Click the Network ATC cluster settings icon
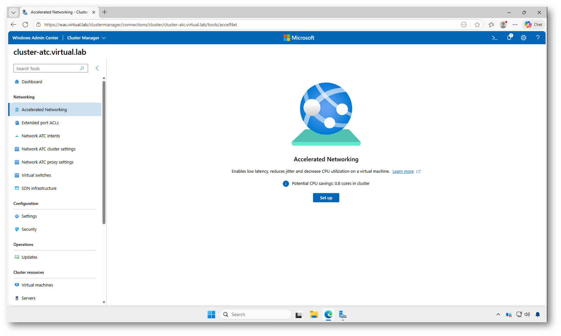 17,149
